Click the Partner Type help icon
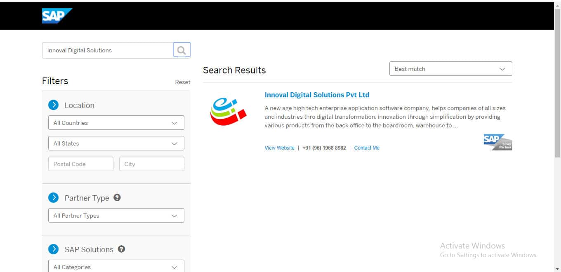The image size is (561, 272). 117,197
